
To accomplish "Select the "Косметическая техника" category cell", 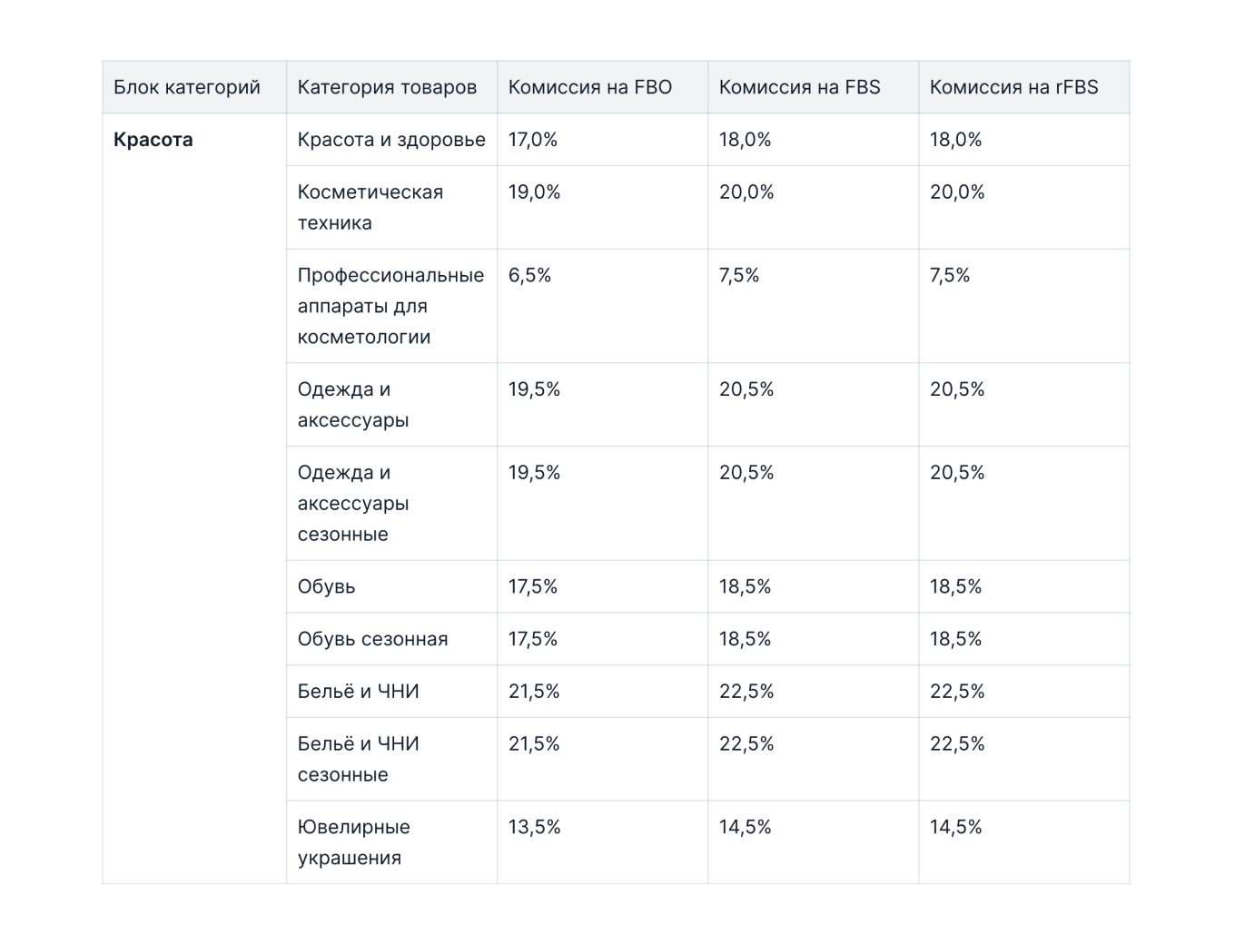I will 370,207.
